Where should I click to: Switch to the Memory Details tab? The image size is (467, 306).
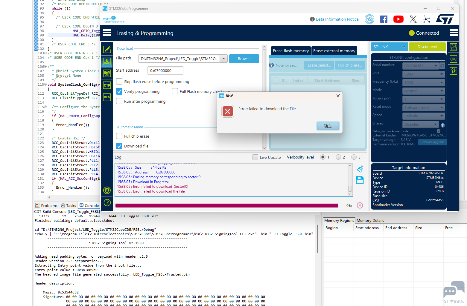[370, 221]
